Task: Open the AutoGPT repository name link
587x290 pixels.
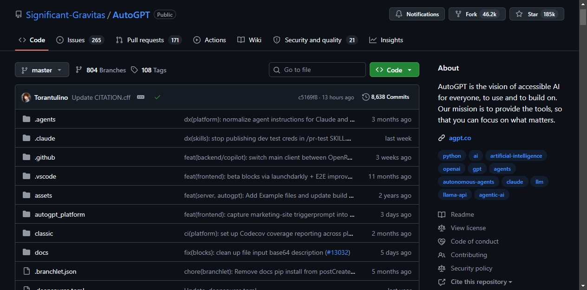Action: coord(131,15)
